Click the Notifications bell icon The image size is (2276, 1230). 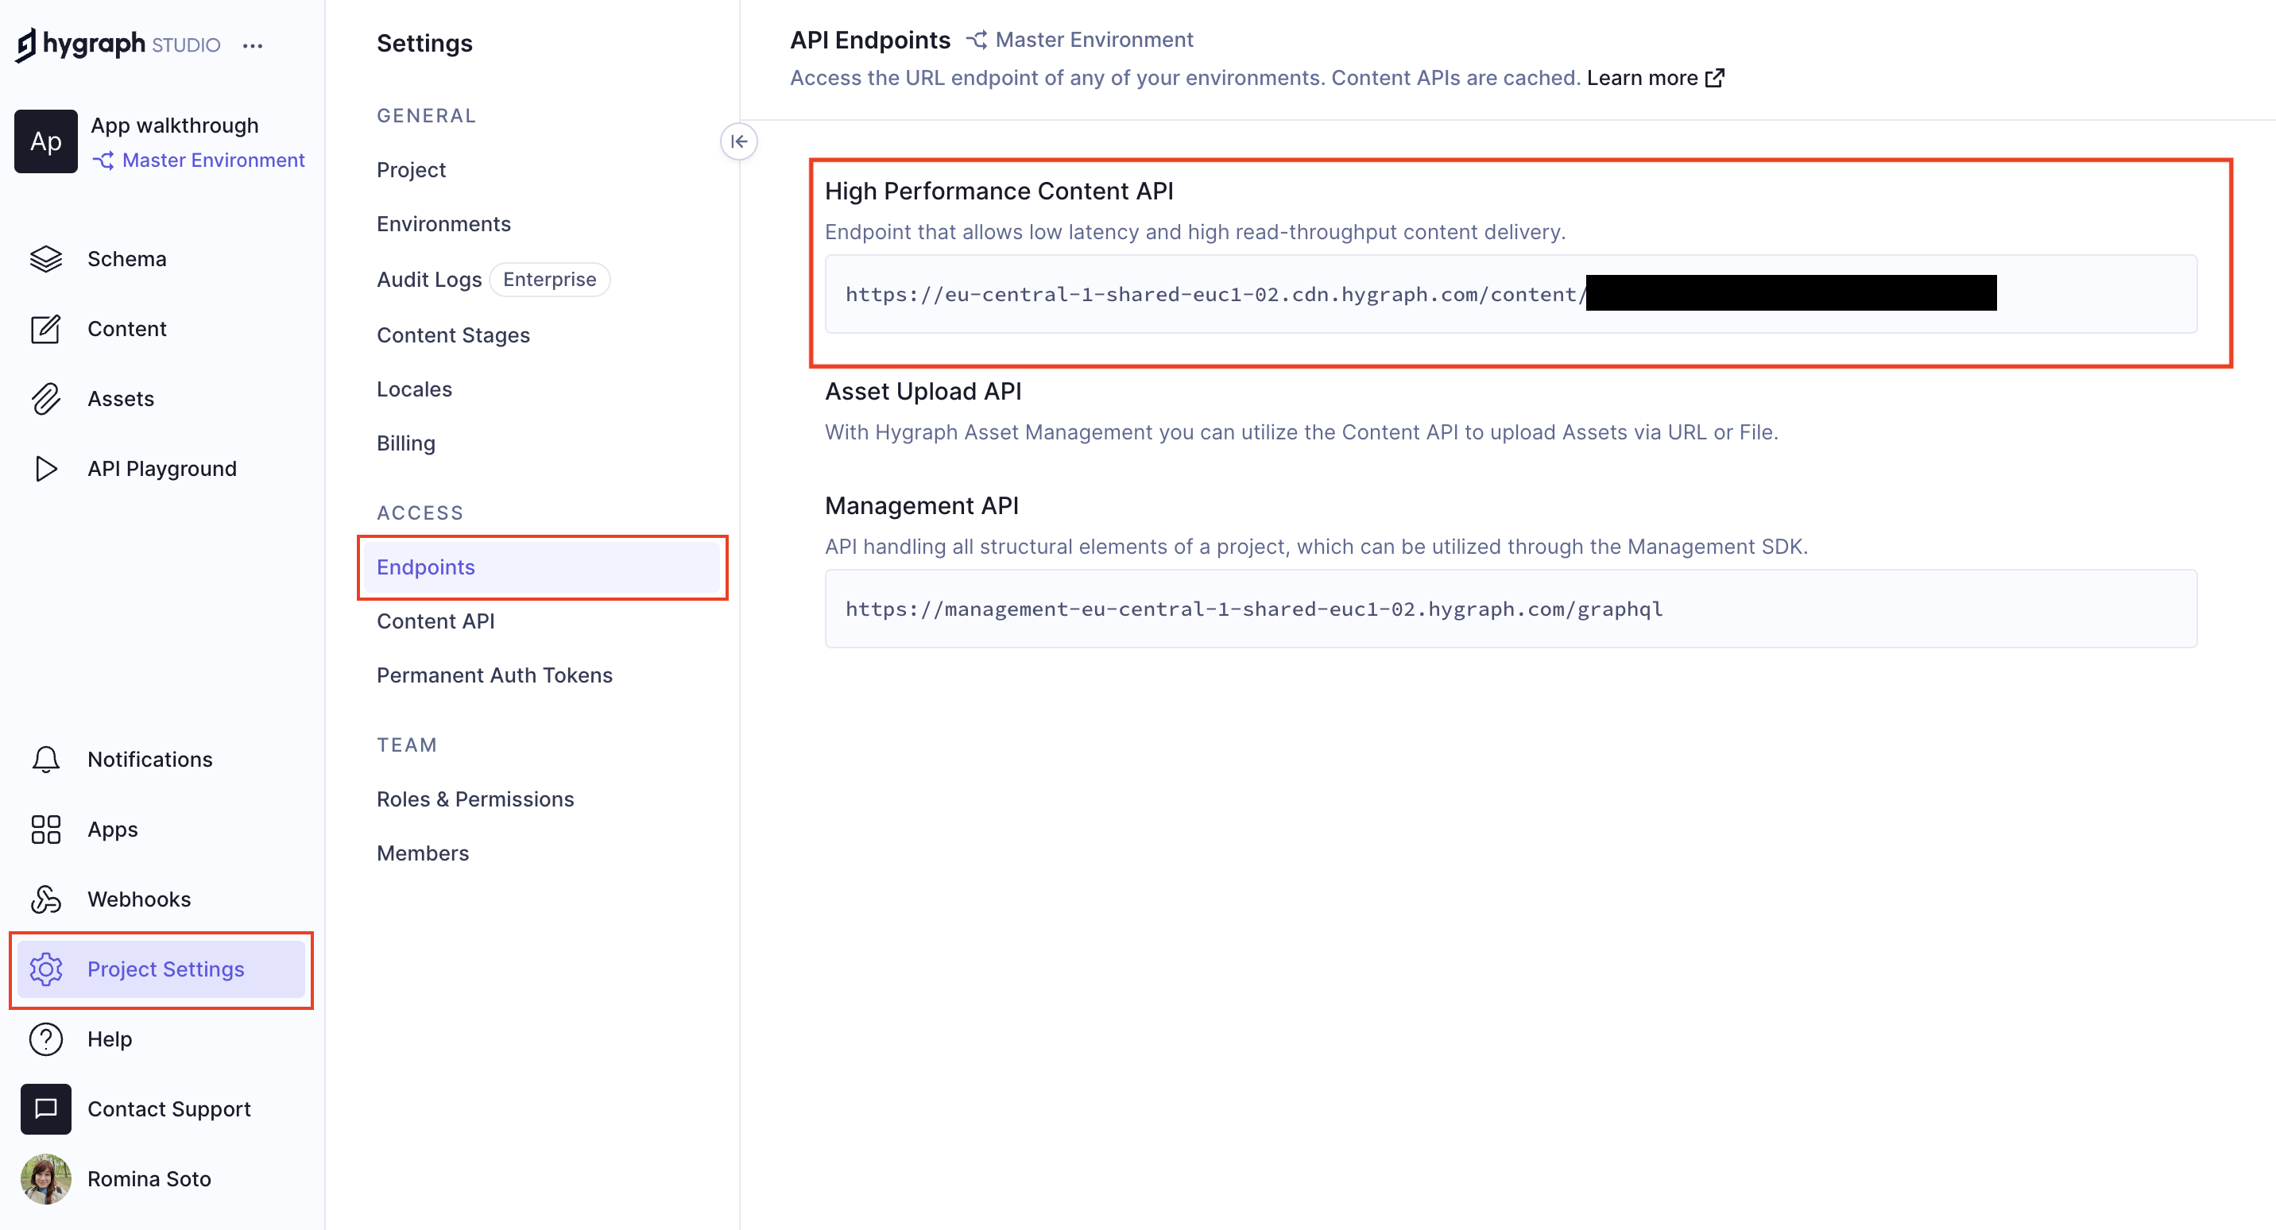(44, 759)
